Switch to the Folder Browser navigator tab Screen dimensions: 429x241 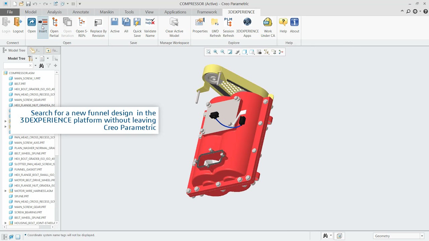pyautogui.click(x=35, y=50)
